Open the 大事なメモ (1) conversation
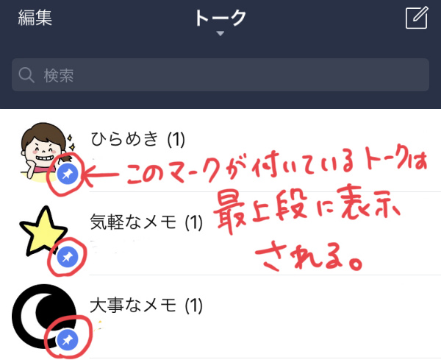The height and width of the screenshot is (360, 441). pyautogui.click(x=146, y=306)
